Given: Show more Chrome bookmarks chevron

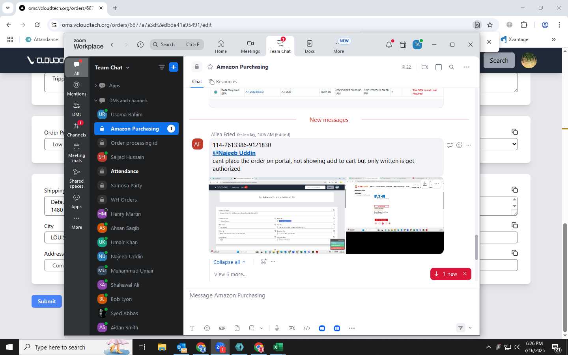Looking at the screenshot, I should coord(554,39).
